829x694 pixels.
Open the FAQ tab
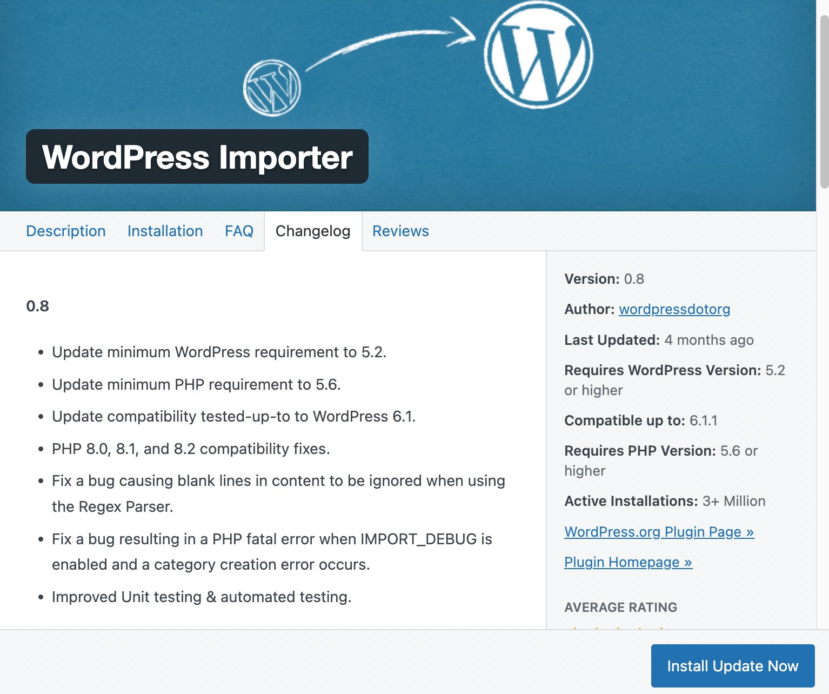click(239, 231)
